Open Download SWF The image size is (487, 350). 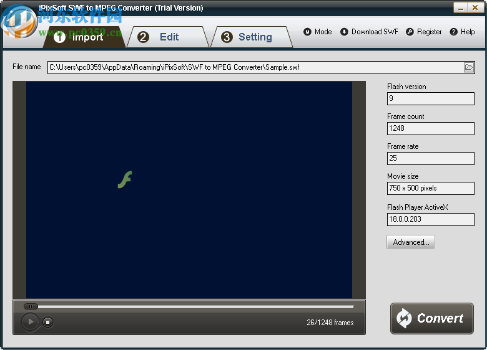(369, 32)
